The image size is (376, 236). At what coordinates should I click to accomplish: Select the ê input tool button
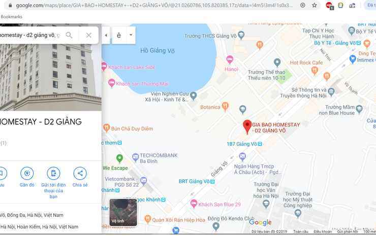[x=119, y=35]
